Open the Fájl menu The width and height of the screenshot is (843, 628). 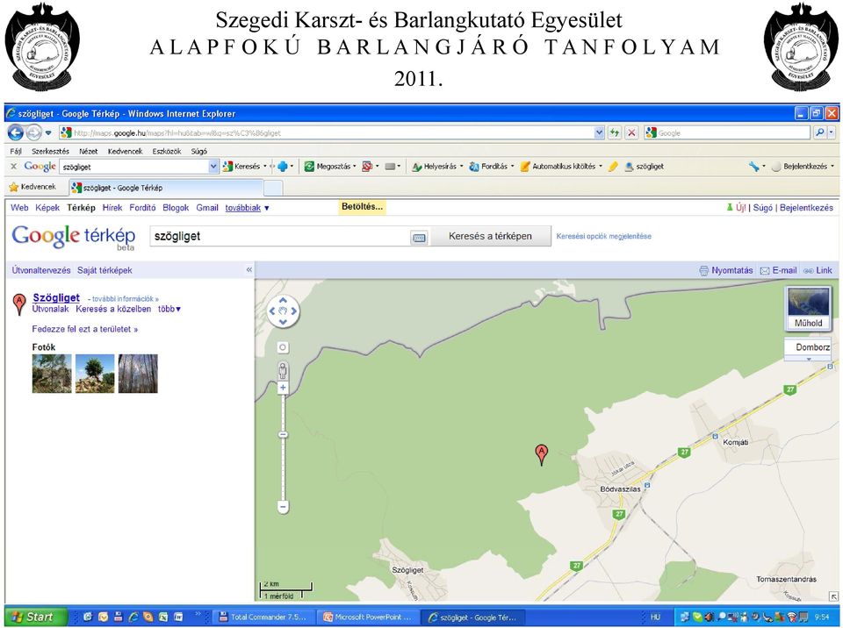(x=16, y=152)
